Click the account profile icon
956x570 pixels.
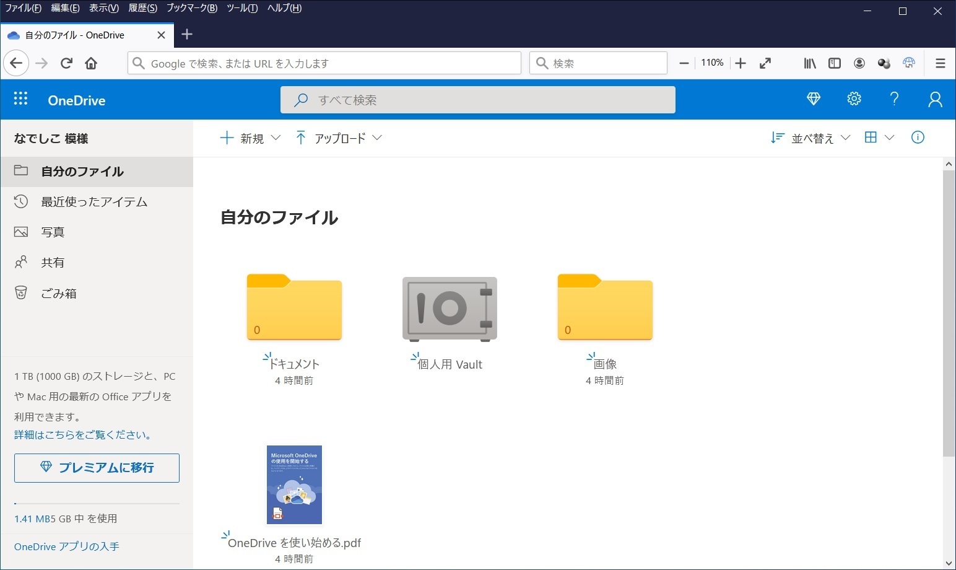pyautogui.click(x=935, y=99)
